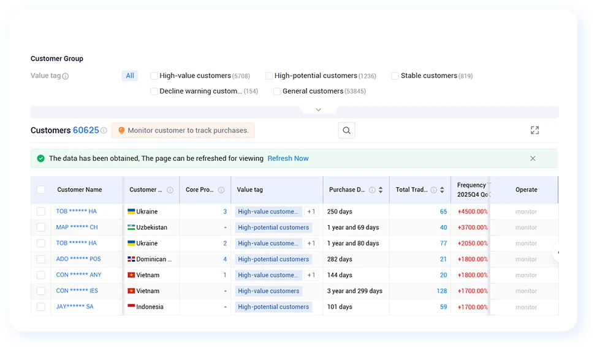
Task: Click info icon in Purchase D... header
Action: pyautogui.click(x=372, y=190)
